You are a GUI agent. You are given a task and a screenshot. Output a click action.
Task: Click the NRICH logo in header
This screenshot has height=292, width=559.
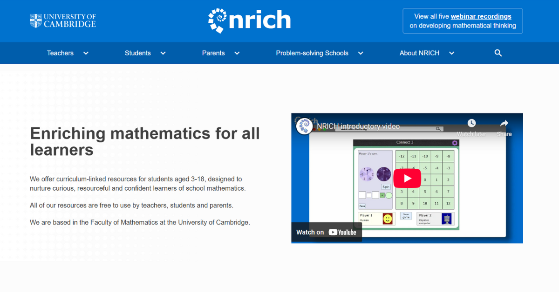(x=249, y=21)
